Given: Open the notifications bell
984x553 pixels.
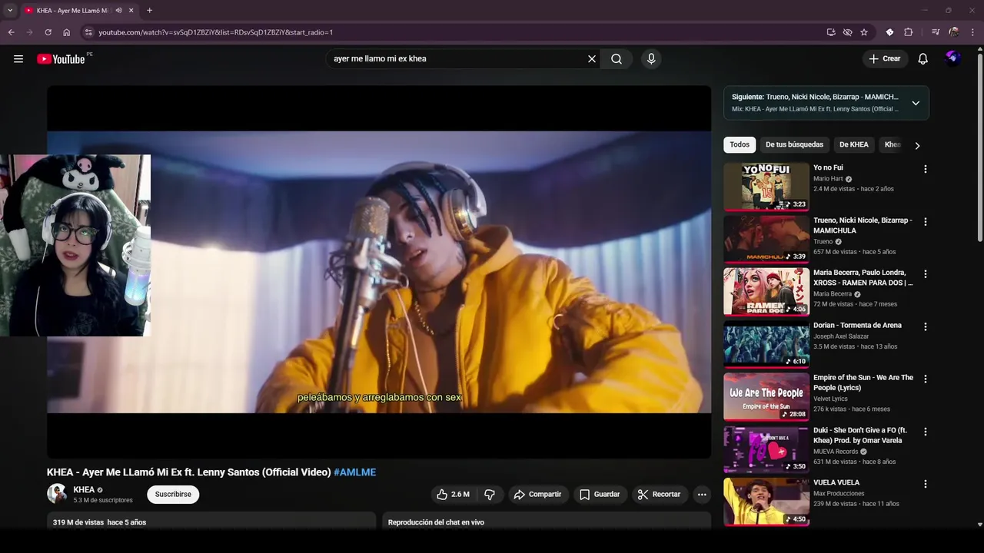Looking at the screenshot, I should (x=923, y=59).
